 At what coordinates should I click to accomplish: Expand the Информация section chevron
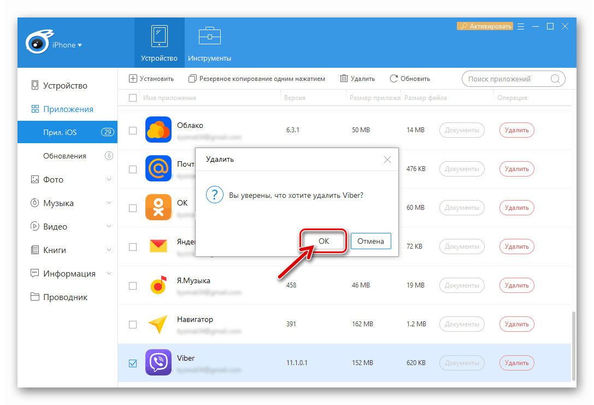pos(109,273)
